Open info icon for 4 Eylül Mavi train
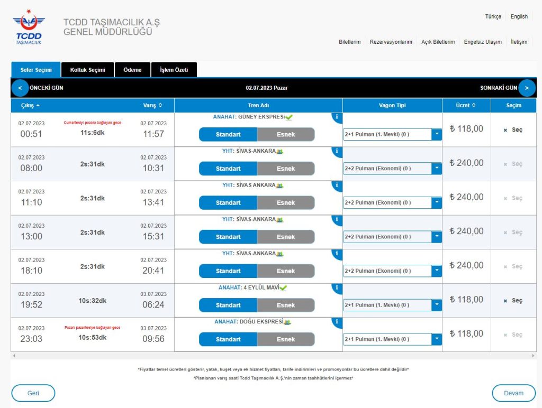This screenshot has width=542, height=408. pos(337,288)
